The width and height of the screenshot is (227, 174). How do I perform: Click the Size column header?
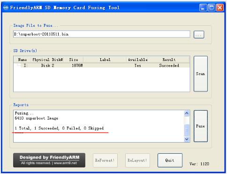[74, 60]
